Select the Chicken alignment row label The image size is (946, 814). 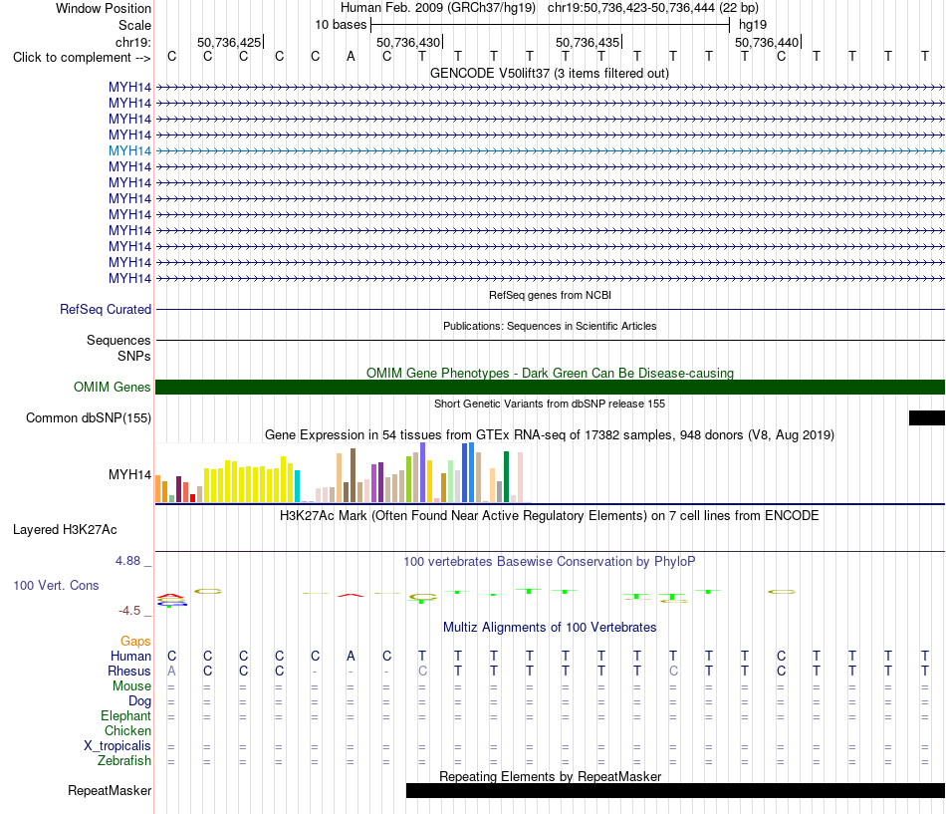[x=127, y=730]
